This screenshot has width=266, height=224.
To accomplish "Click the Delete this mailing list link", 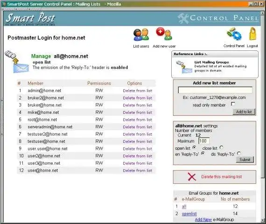I will (x=221, y=177).
